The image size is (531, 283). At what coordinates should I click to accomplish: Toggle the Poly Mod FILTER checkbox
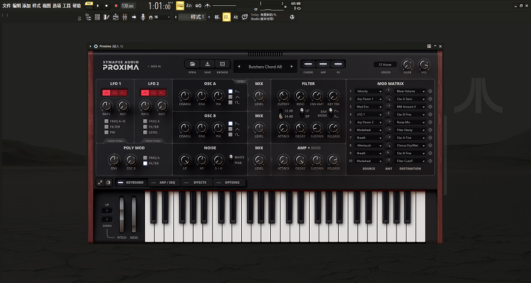(x=145, y=163)
